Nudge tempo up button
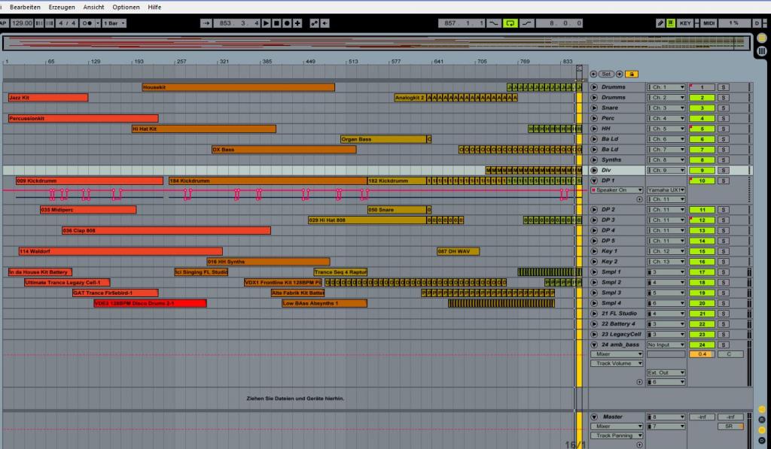 [50, 23]
